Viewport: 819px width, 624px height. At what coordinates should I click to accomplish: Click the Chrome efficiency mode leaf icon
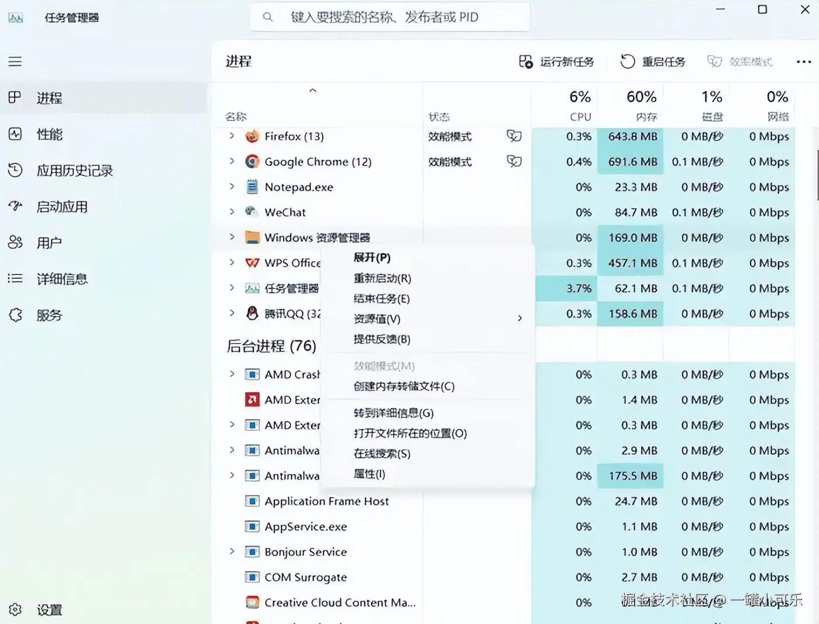[514, 162]
